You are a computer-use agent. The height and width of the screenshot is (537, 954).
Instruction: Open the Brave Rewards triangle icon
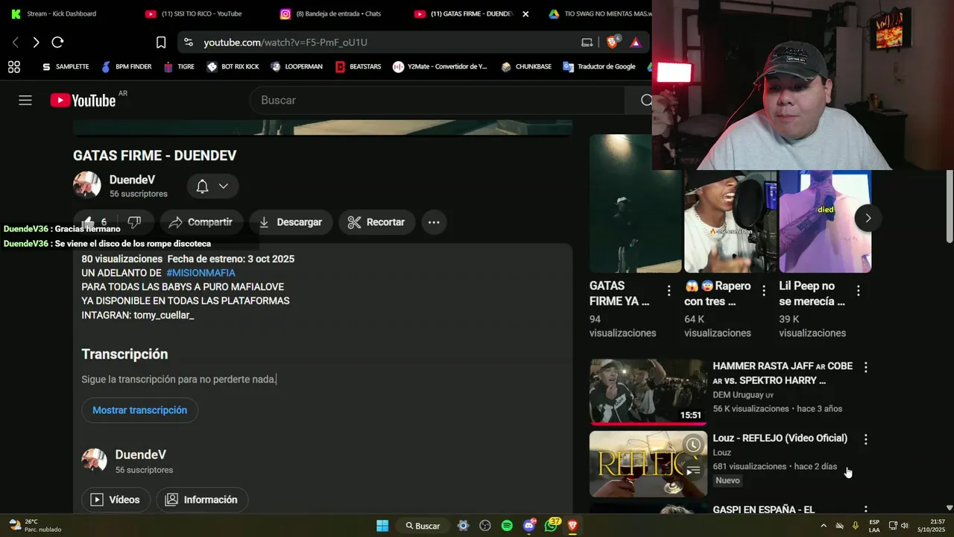tap(636, 43)
